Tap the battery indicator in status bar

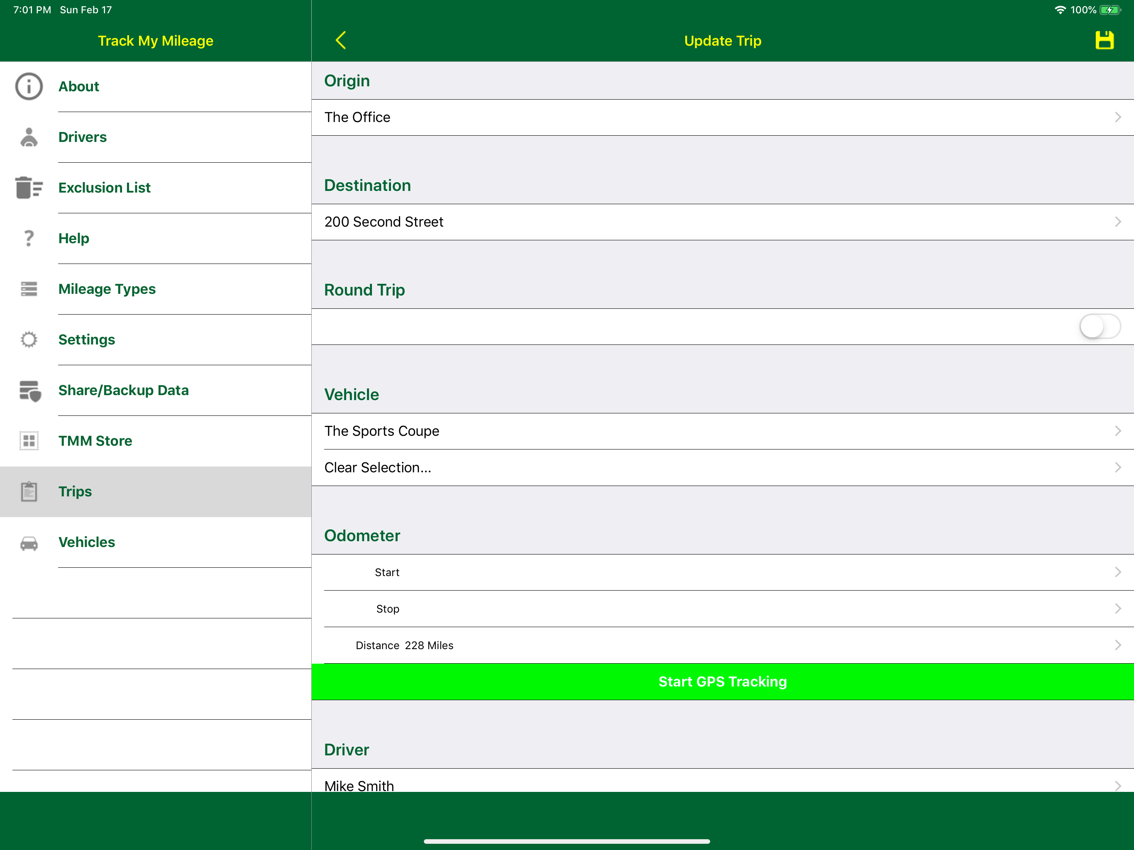point(1110,10)
